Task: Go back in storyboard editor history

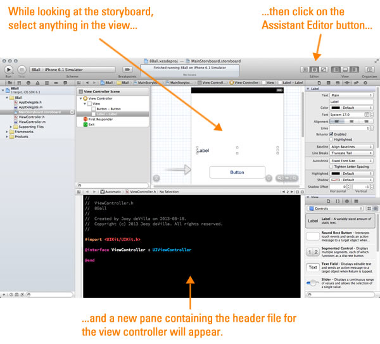Action: coord(87,82)
